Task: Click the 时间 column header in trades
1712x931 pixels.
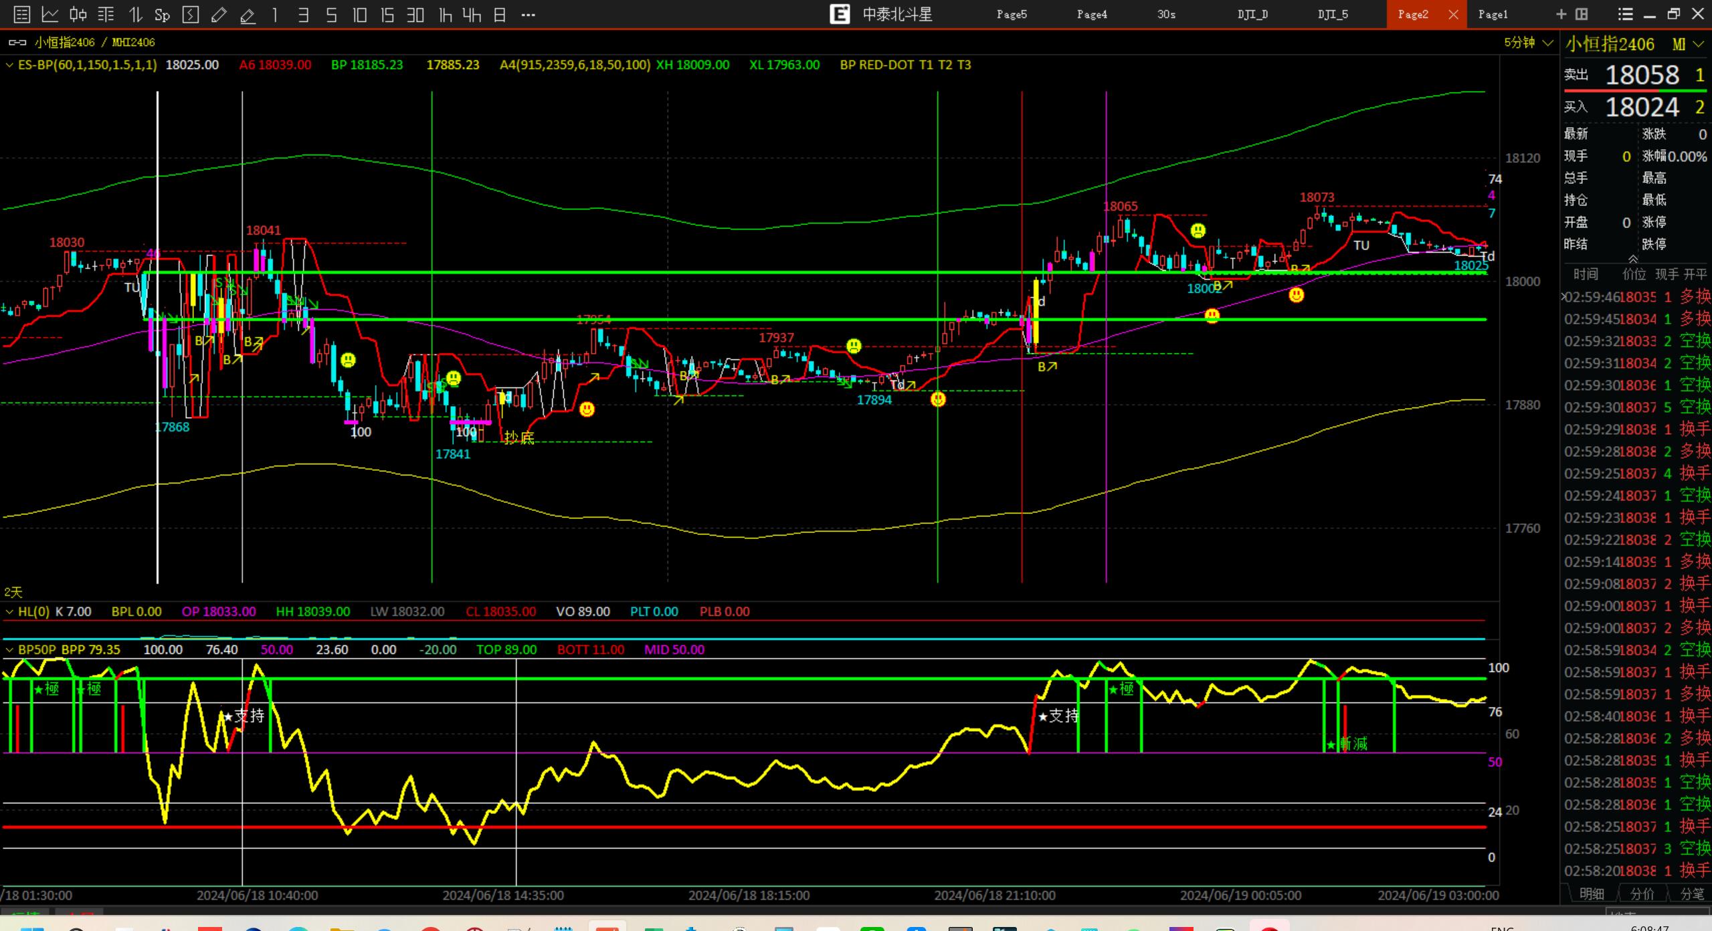Action: point(1586,274)
